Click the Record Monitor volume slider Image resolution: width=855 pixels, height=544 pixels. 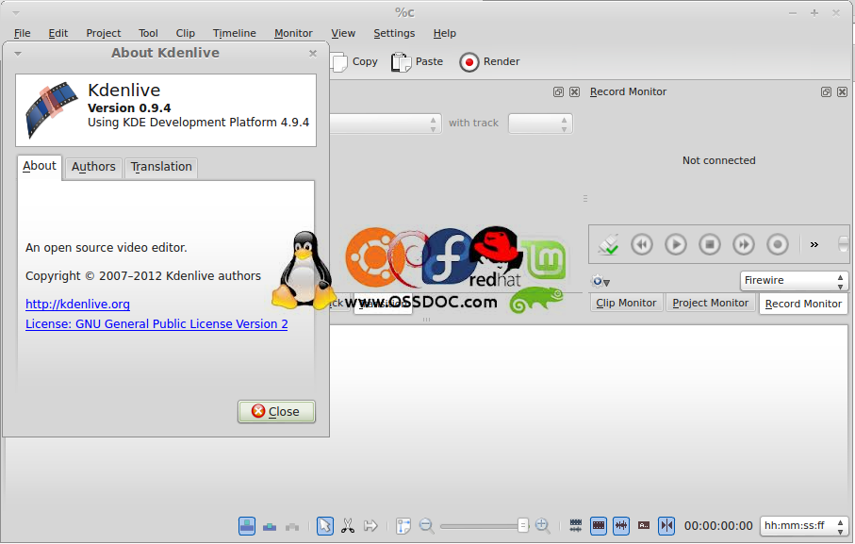[x=843, y=243]
